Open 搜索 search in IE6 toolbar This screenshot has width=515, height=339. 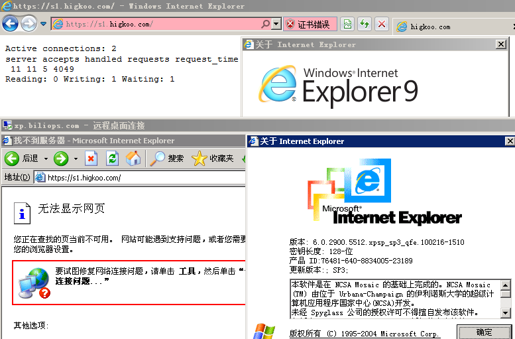pos(167,159)
